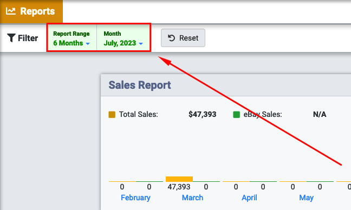The height and width of the screenshot is (210, 351).
Task: Open the April month link
Action: 249,198
